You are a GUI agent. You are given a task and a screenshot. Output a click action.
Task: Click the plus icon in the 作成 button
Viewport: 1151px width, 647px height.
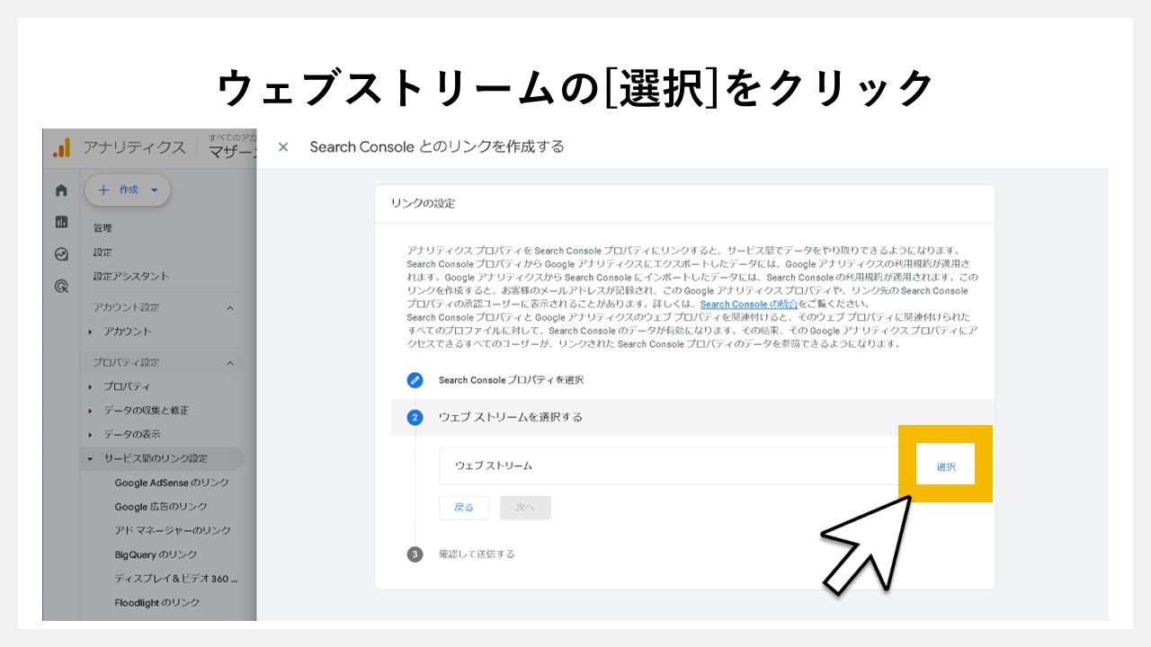coord(102,190)
